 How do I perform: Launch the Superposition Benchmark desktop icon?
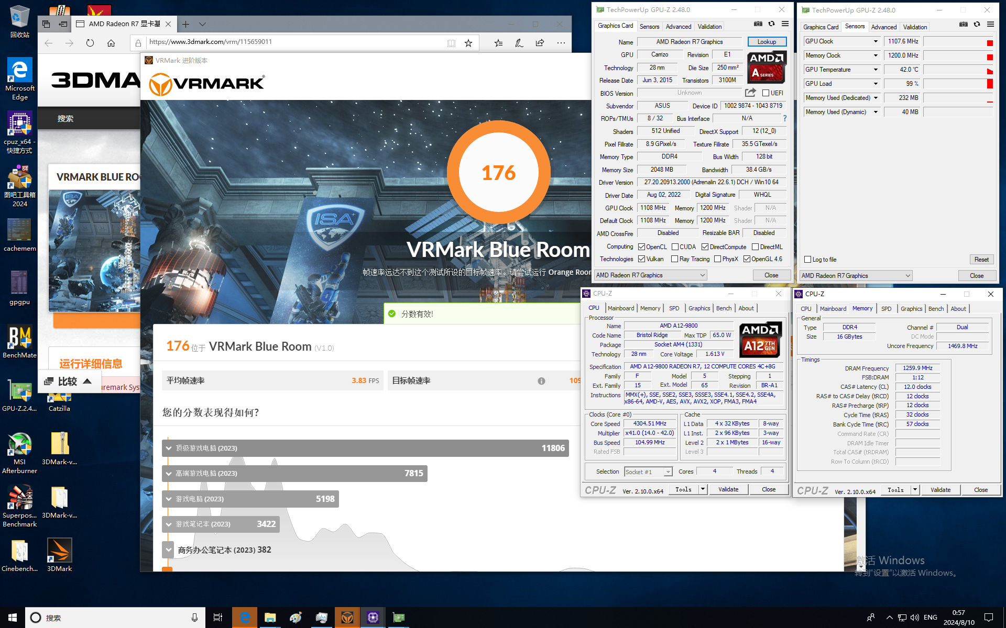pos(19,506)
